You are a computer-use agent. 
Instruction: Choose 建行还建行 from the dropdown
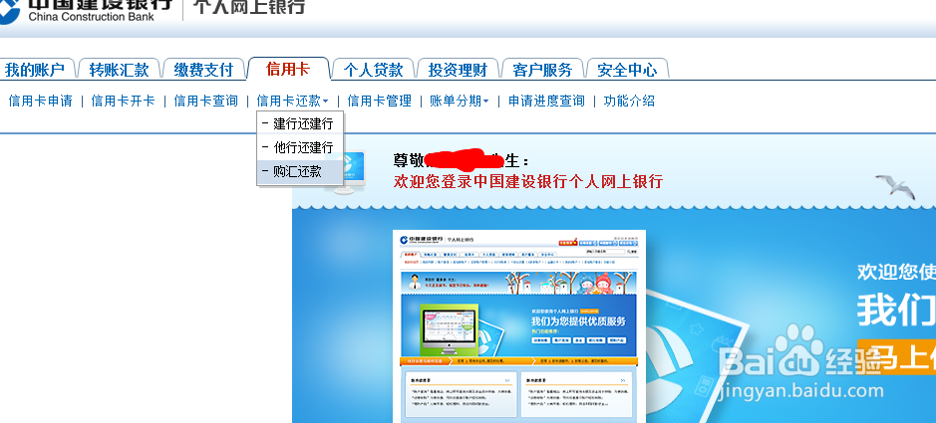pyautogui.click(x=300, y=124)
